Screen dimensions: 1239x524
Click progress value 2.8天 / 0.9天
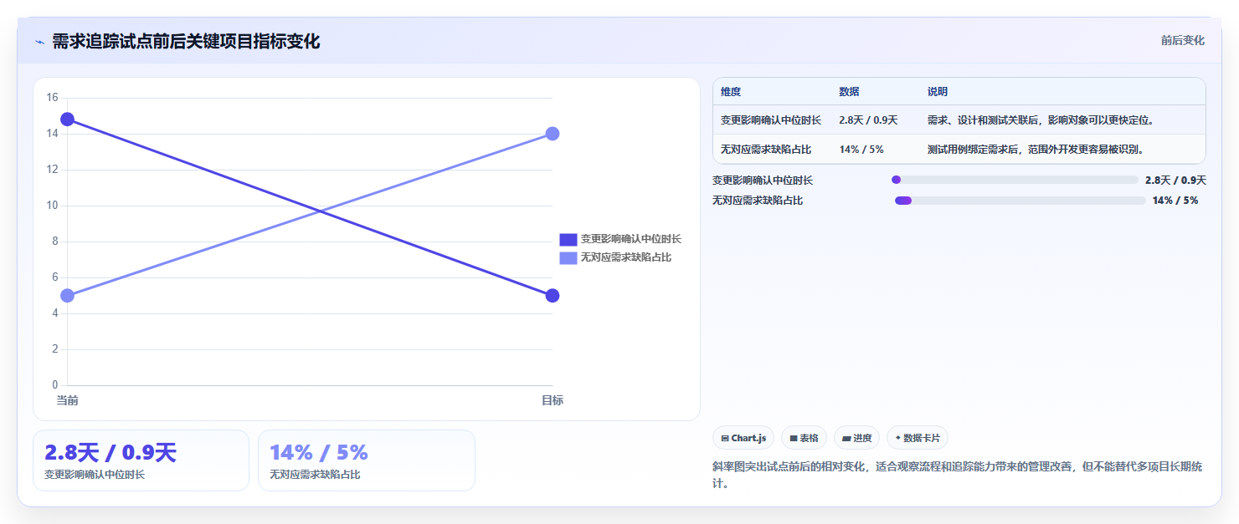click(1175, 180)
